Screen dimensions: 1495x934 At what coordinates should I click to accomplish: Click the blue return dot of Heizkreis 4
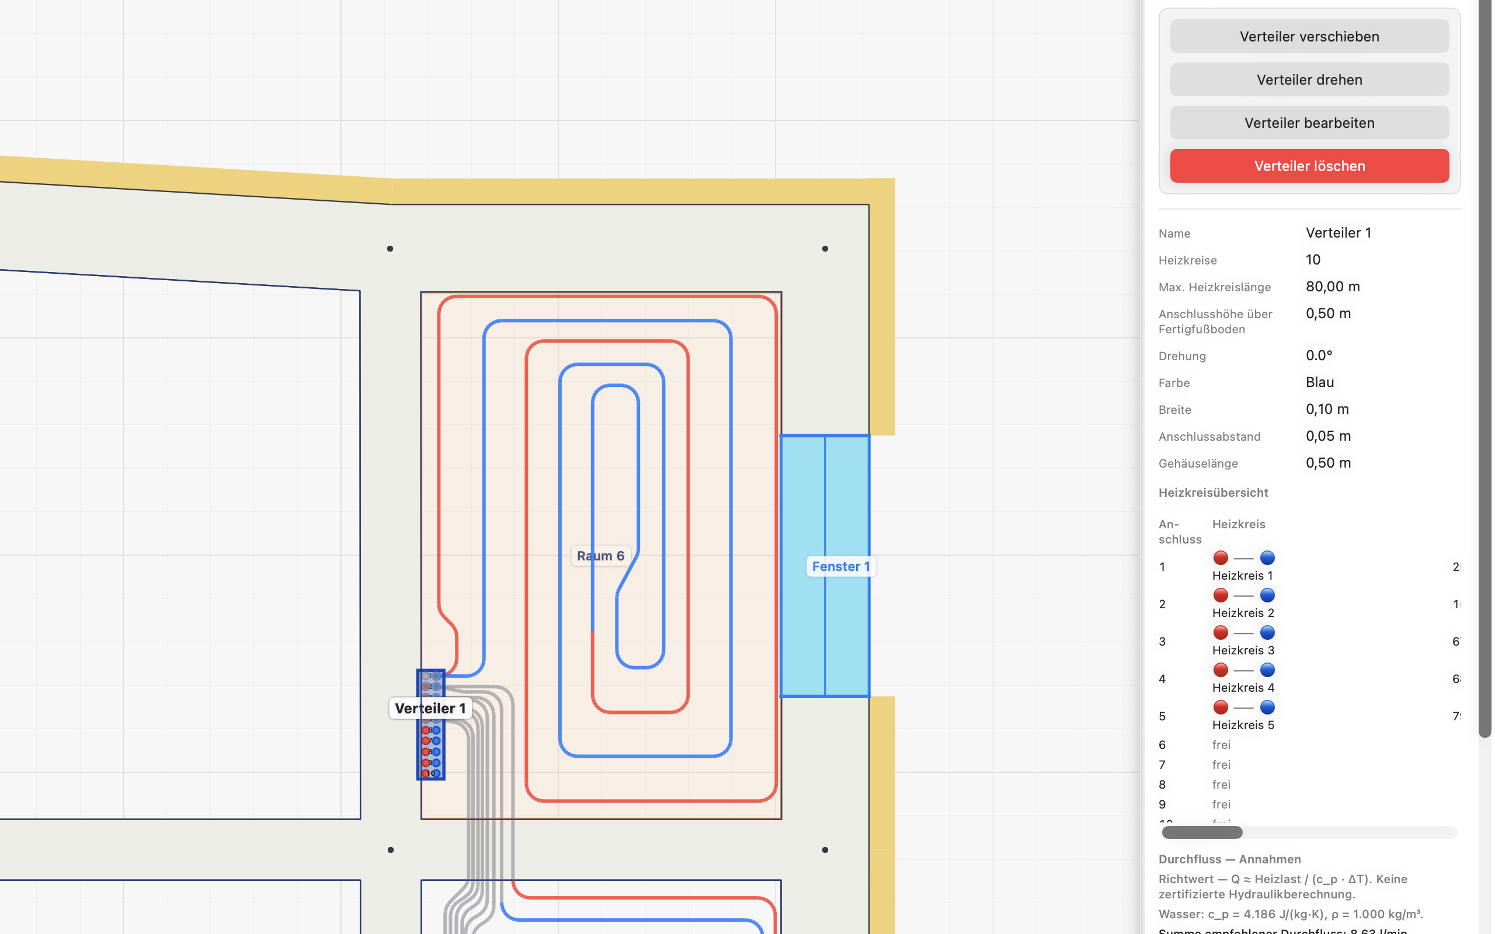pos(1267,670)
